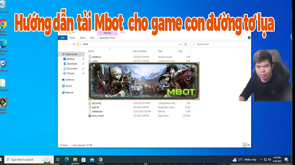
Task: Sort files by Type column
Action: [160, 51]
